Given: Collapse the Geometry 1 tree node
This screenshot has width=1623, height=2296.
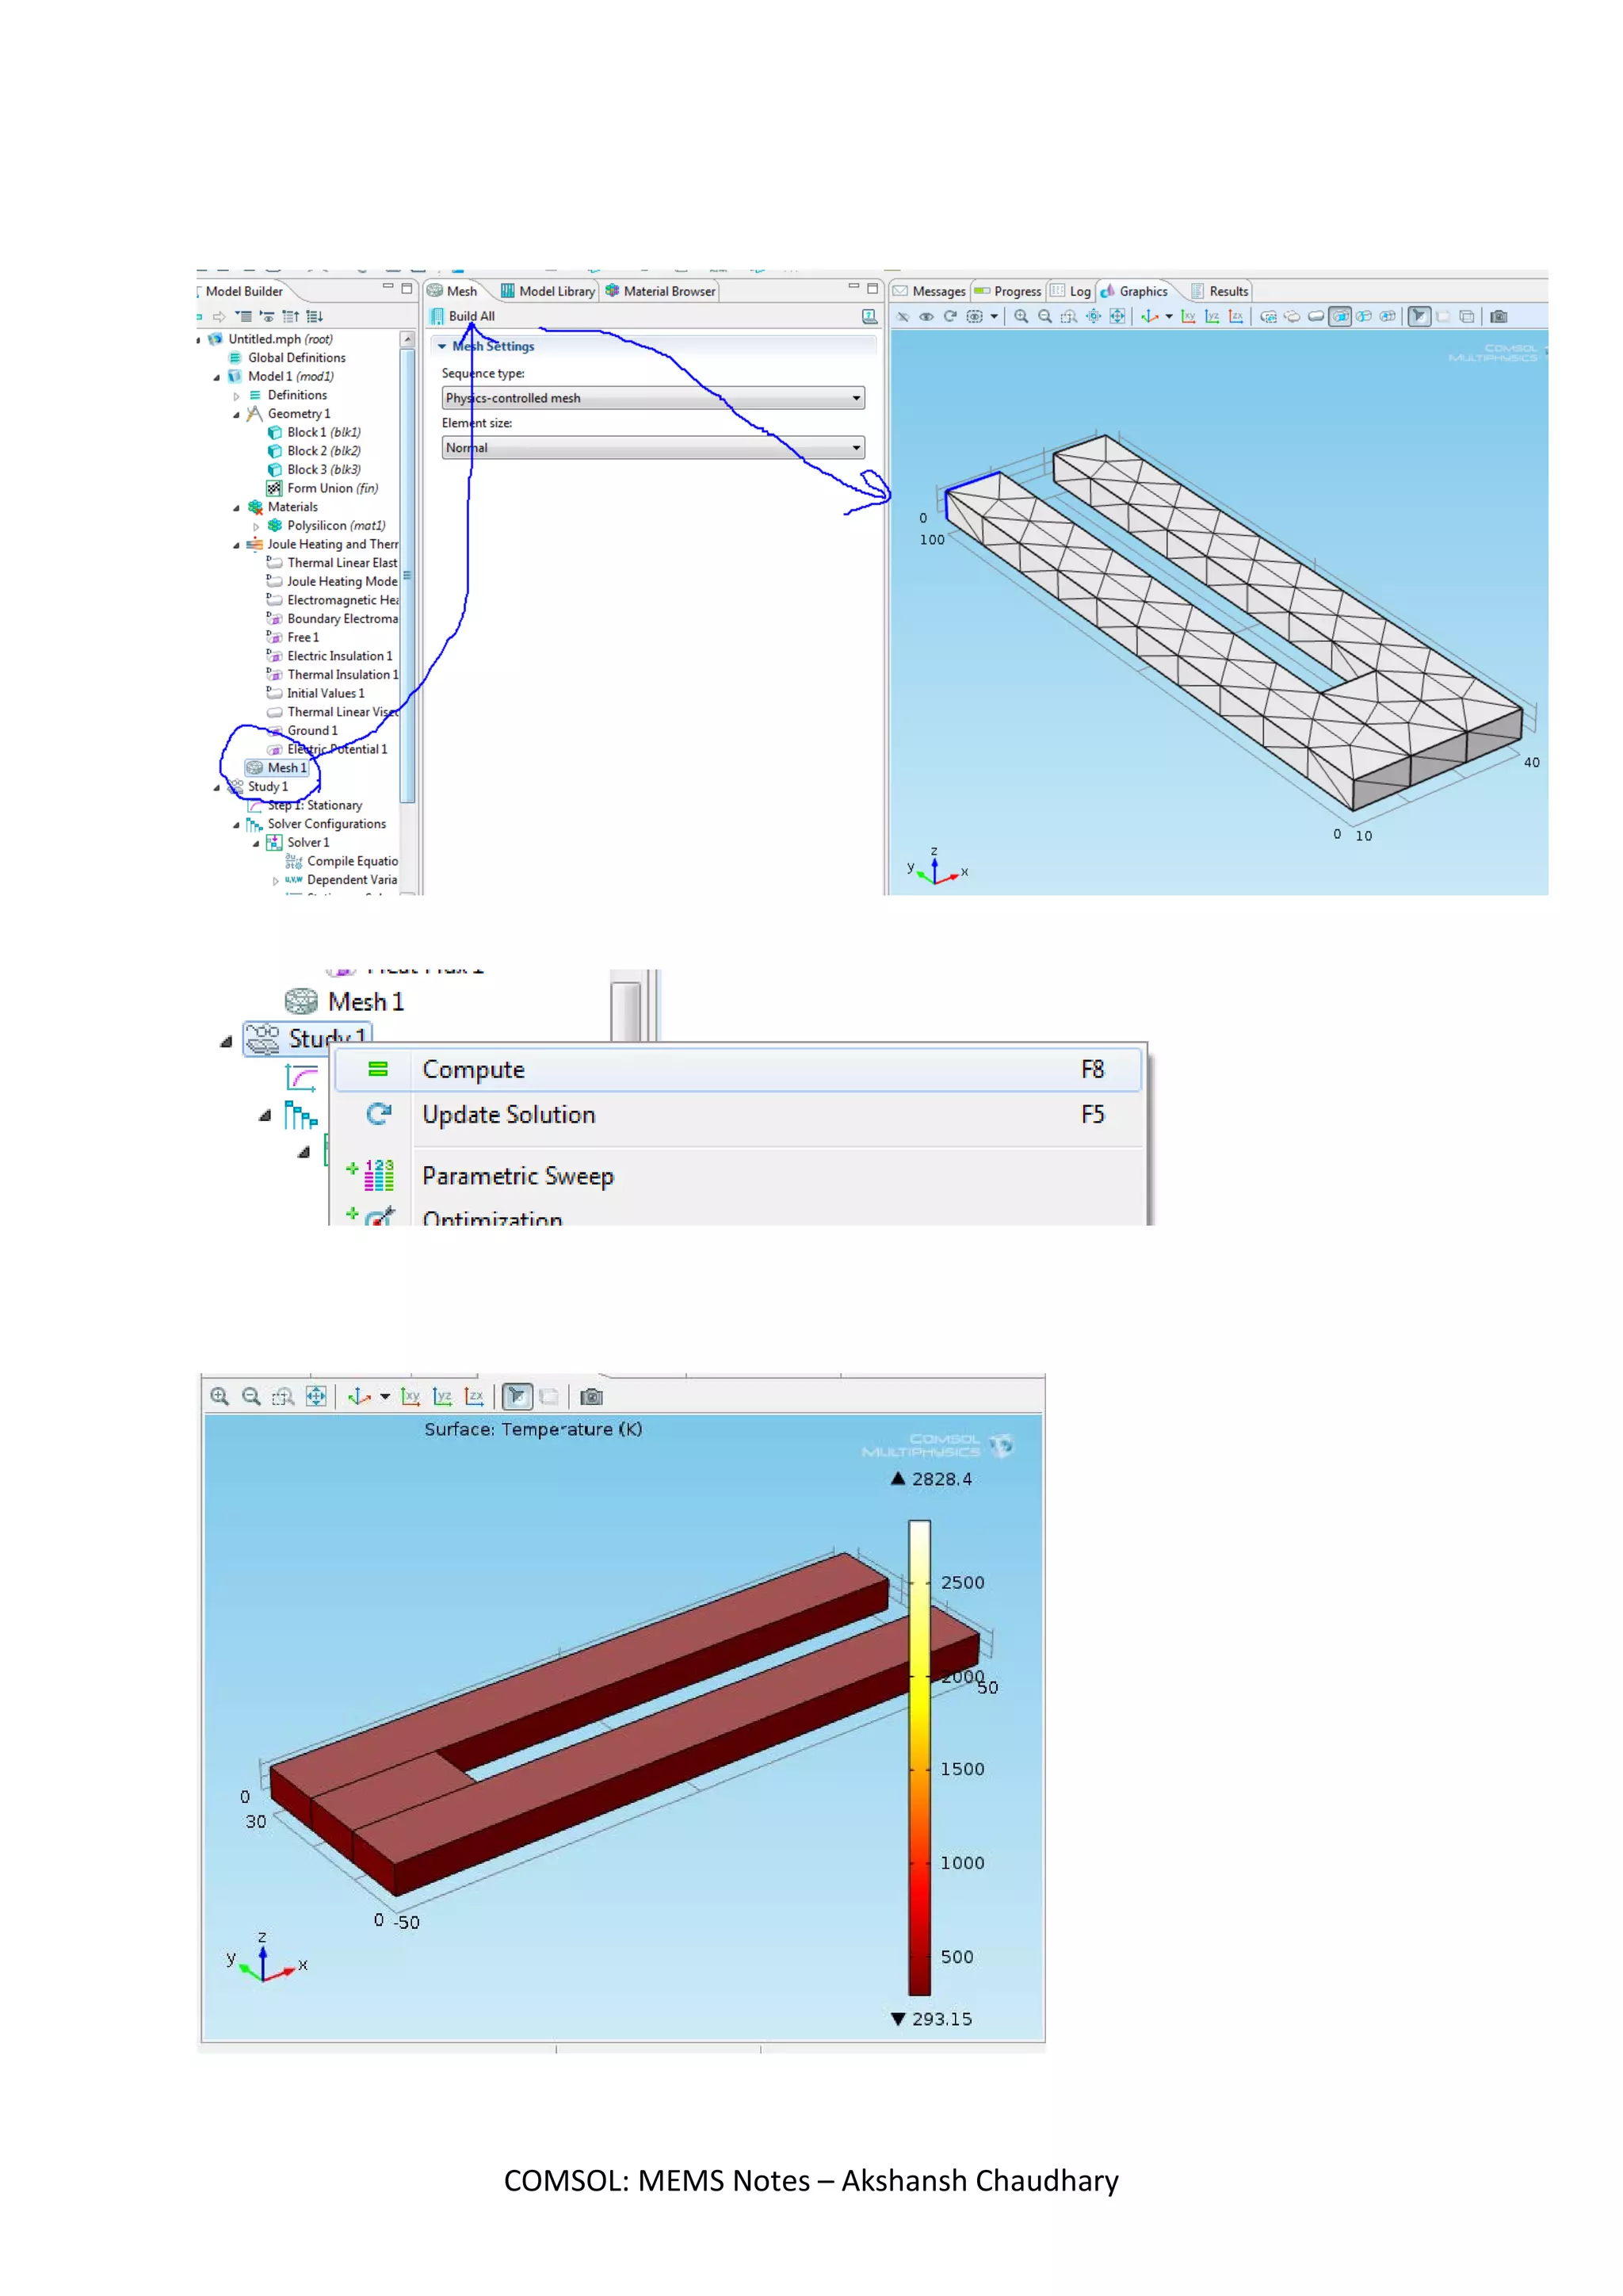Looking at the screenshot, I should click(x=237, y=414).
